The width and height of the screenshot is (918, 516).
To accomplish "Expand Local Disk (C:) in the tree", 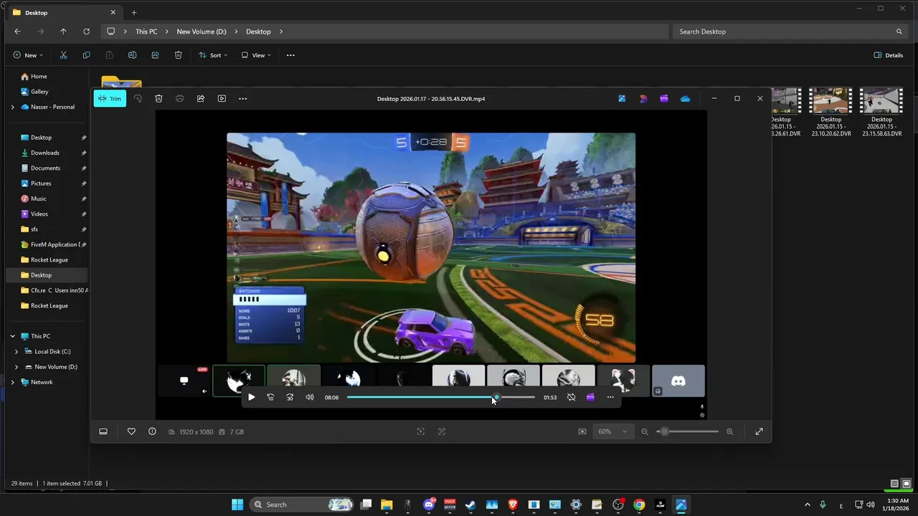I will (16, 351).
